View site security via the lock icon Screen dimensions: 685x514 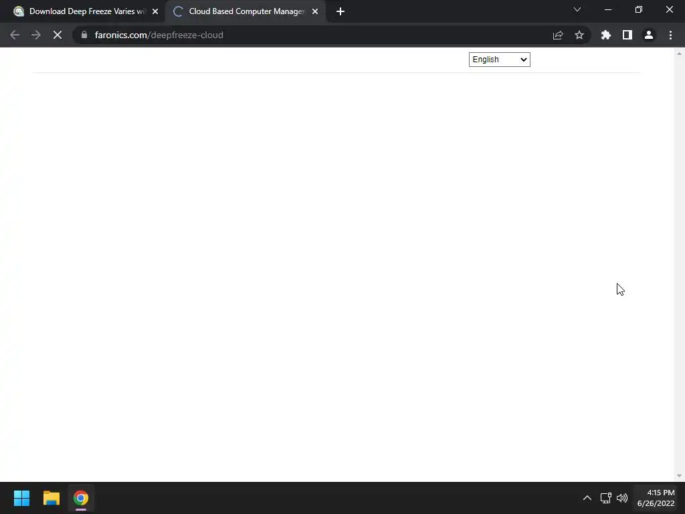(84, 35)
